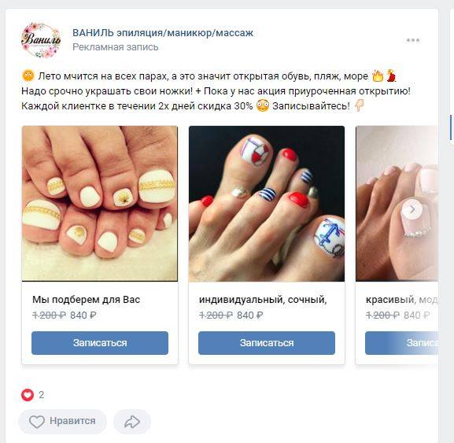Click the scrollbar handle at right edge

pos(451,127)
